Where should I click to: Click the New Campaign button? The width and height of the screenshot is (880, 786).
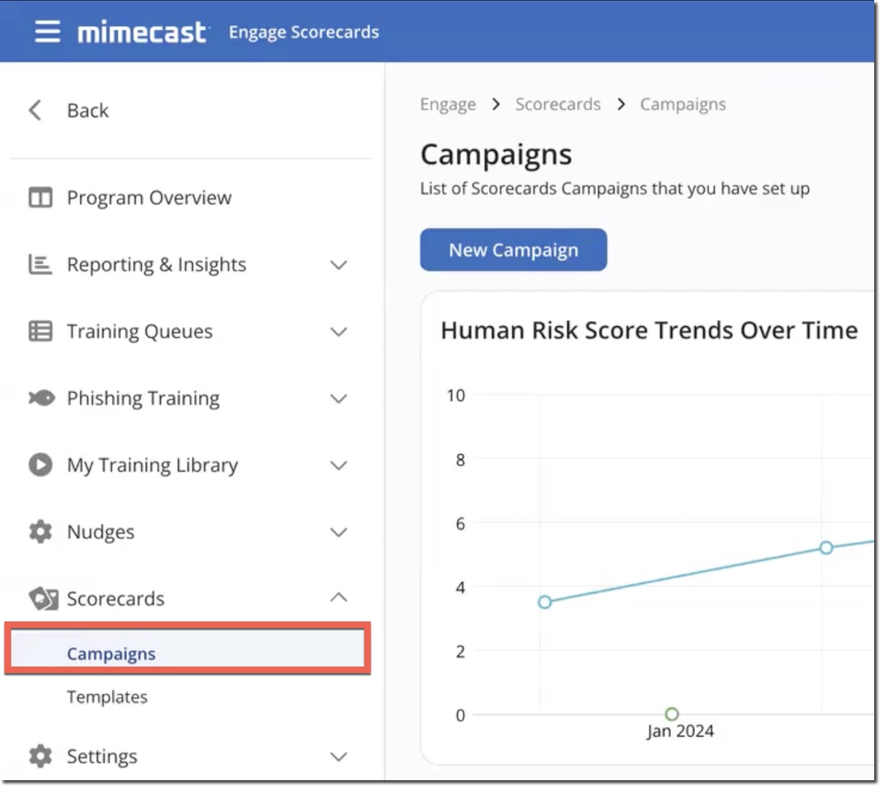[513, 249]
